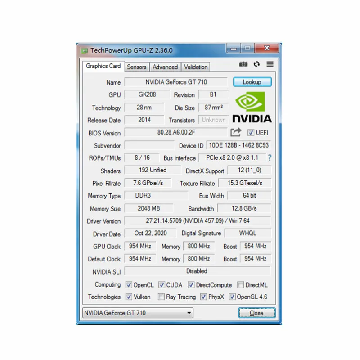Click the window title TechPowerUp GPU-Z 2.36.0
The image size is (360, 360).
(x=131, y=50)
